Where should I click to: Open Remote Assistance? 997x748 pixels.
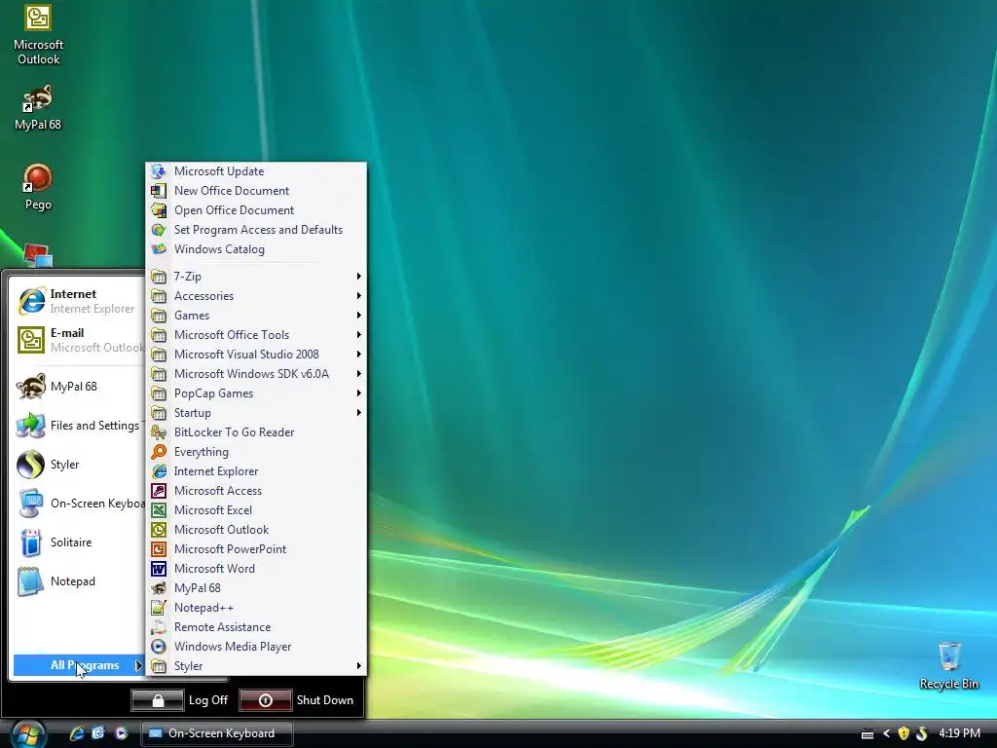click(x=256, y=627)
